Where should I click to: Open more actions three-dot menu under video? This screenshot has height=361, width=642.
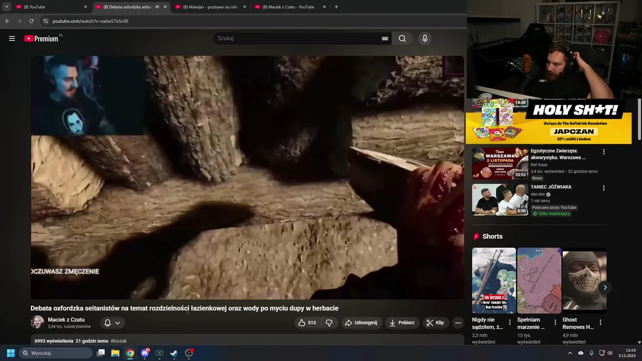click(x=458, y=323)
